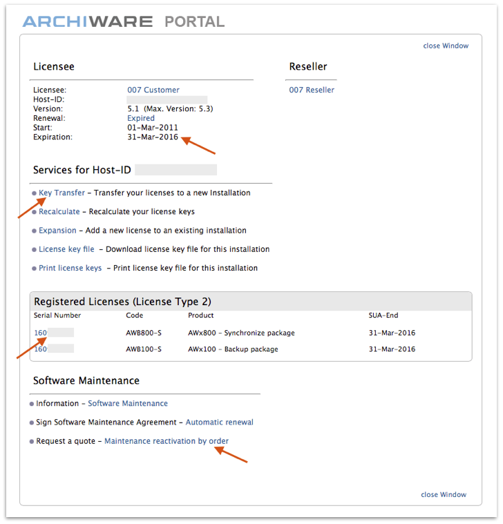Viewport: 503px width, 524px height.
Task: Open the Key Transfer service
Action: coord(62,193)
